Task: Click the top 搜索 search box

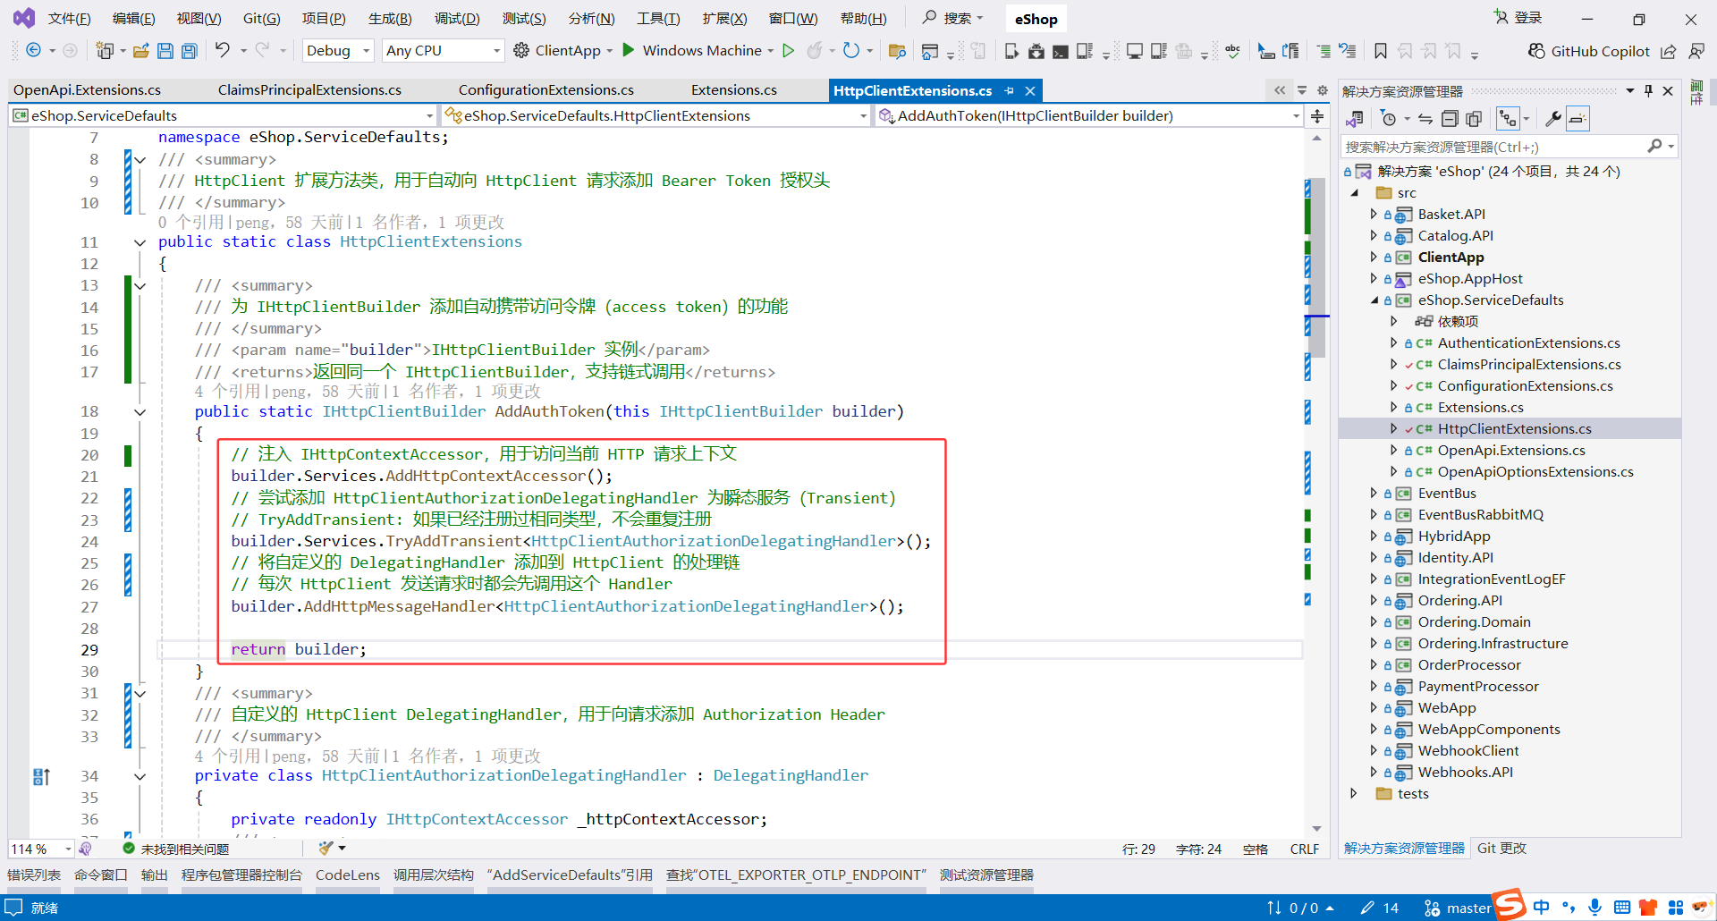Action: pos(953,18)
